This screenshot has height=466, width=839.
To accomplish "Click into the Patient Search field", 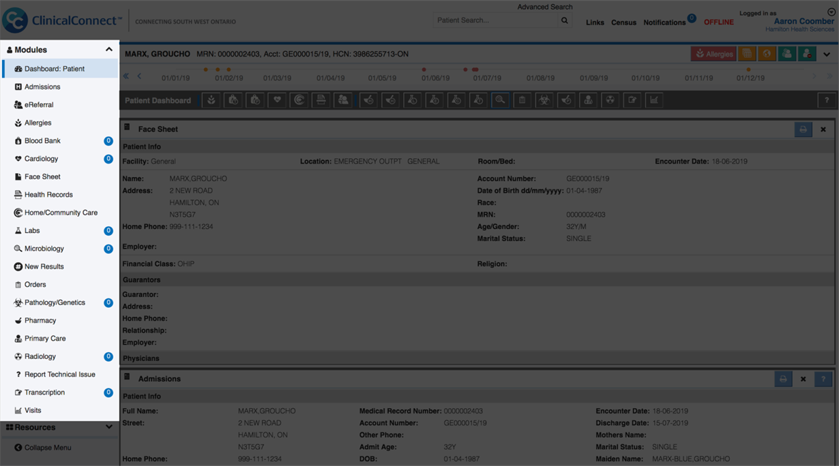I will (496, 20).
